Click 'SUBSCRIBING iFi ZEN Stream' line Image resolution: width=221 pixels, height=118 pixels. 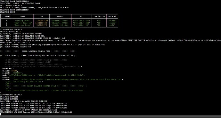pos(36,112)
